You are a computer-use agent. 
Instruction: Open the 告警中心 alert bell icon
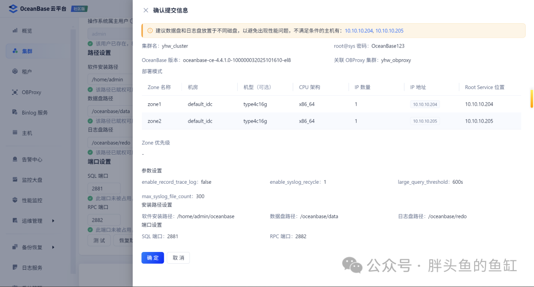(15, 159)
